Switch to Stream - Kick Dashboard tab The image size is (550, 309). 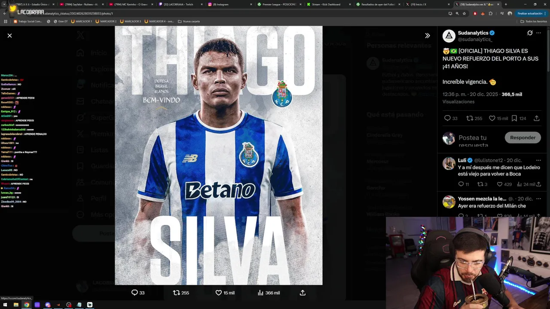(329, 4)
